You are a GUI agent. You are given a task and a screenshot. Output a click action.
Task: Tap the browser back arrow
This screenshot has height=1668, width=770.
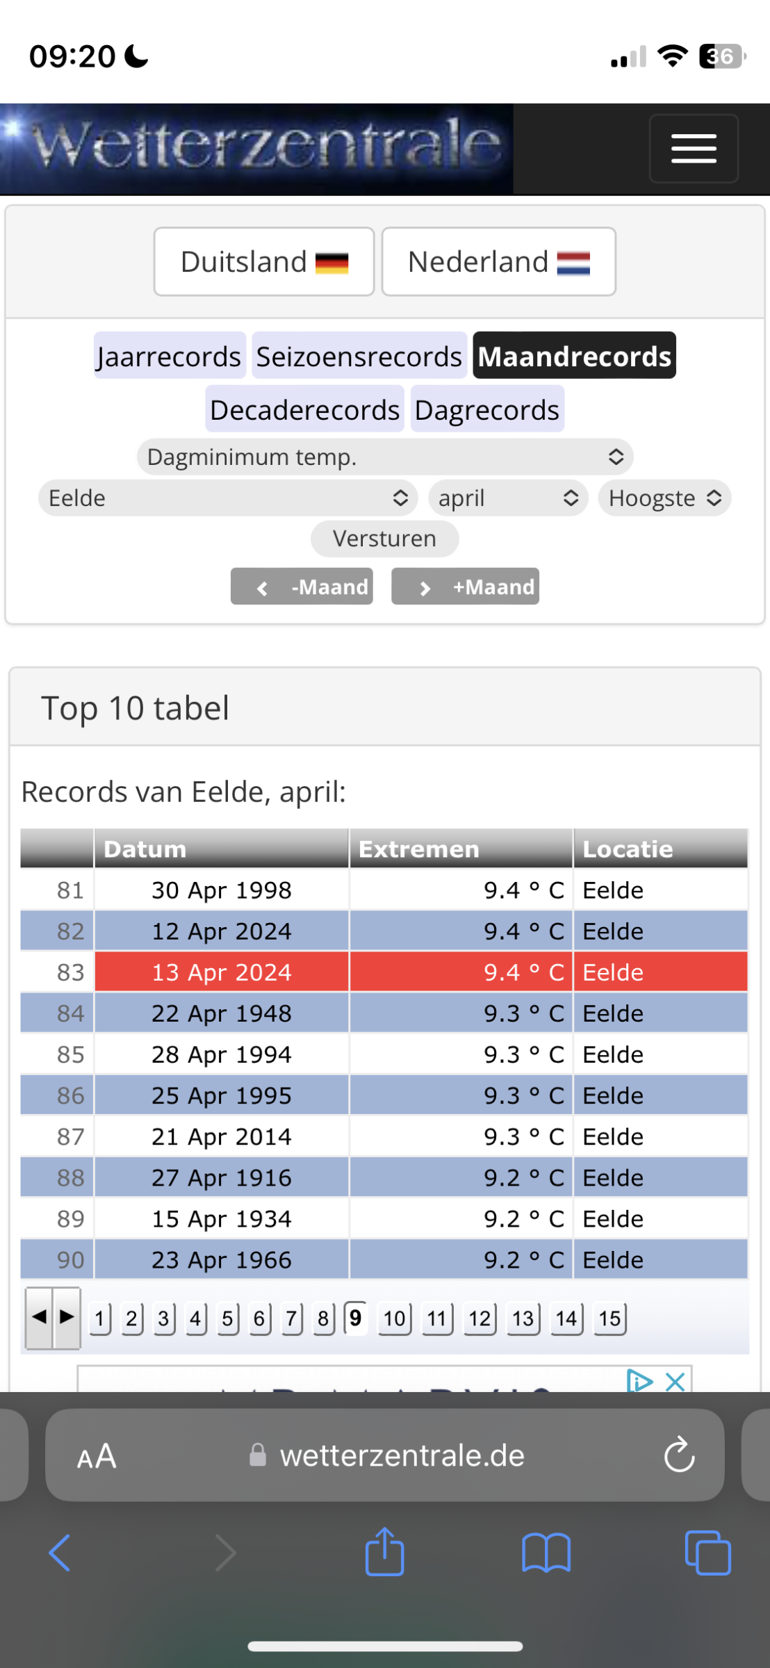[x=60, y=1552]
